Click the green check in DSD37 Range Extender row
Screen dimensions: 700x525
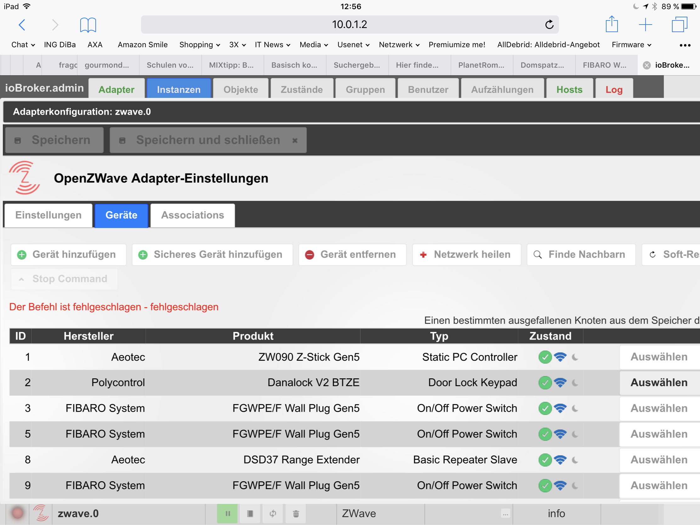pos(545,460)
